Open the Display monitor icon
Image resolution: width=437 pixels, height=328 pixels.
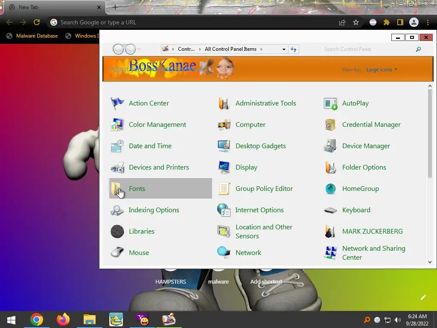(x=224, y=167)
